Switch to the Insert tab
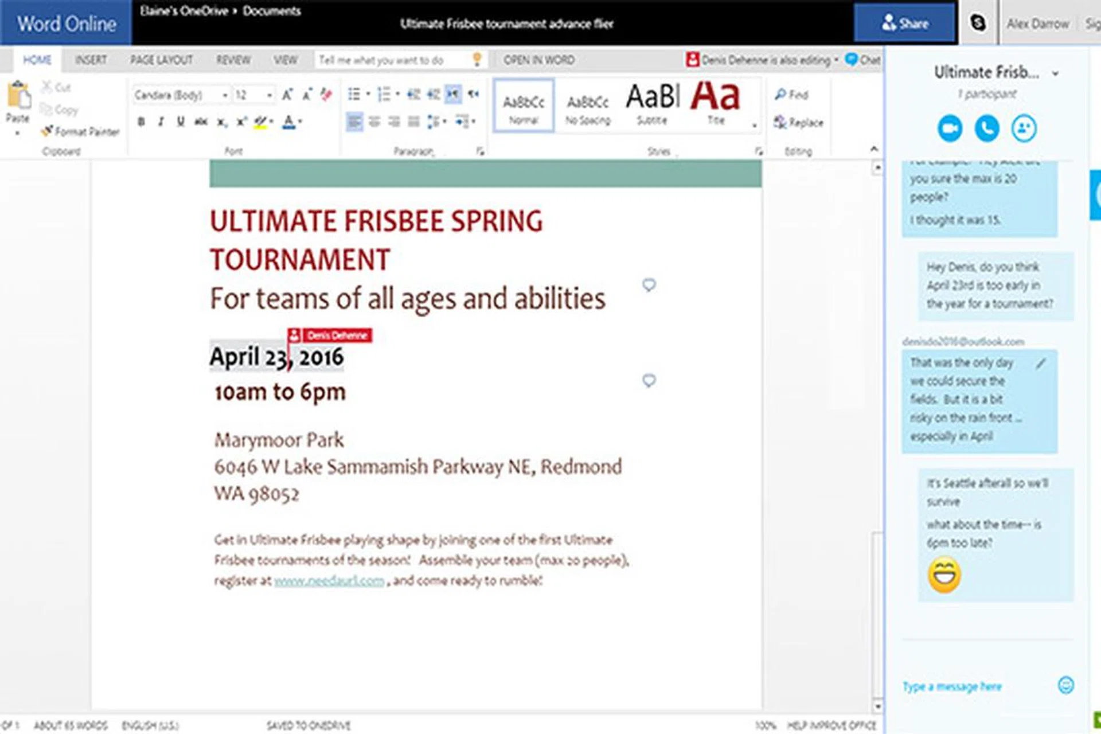1101x734 pixels. click(91, 60)
